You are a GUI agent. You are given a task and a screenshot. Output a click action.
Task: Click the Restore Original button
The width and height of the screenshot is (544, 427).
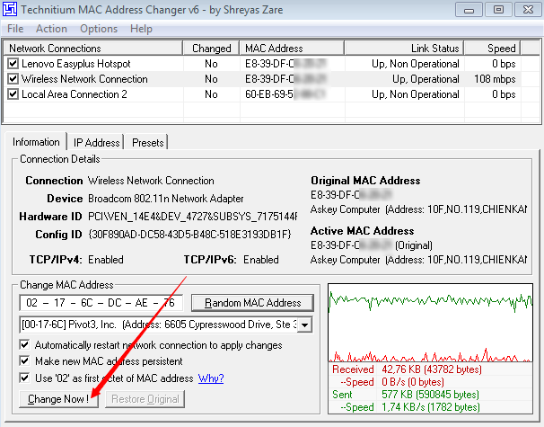point(145,399)
